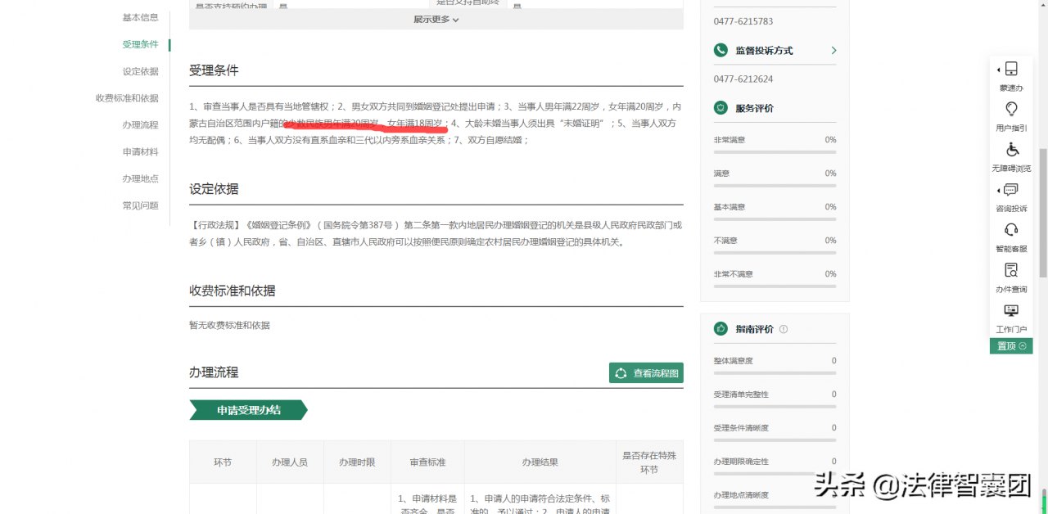This screenshot has height=514, width=1048.
Task: Click the flowchart icon in 查看流程图 button
Action: click(x=621, y=372)
